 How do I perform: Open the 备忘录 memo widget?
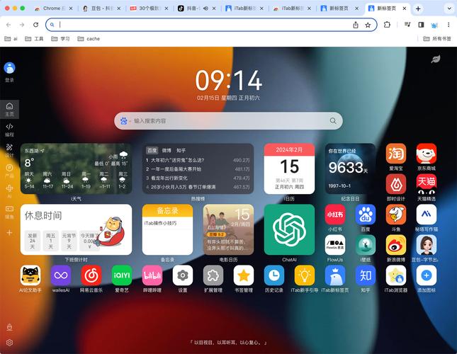168,229
